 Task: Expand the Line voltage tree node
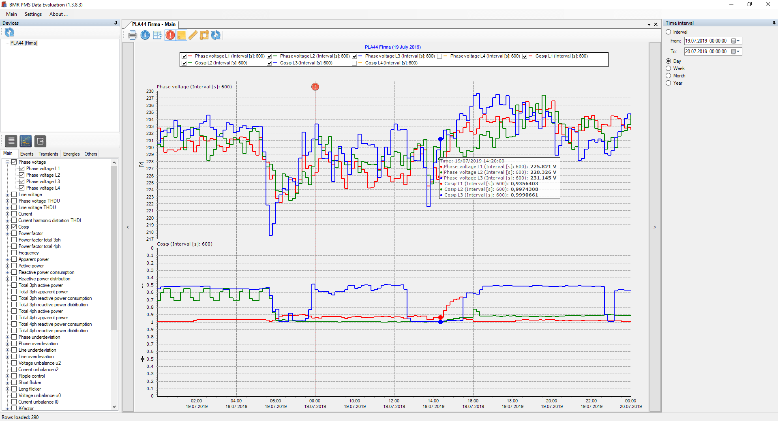[x=7, y=194]
